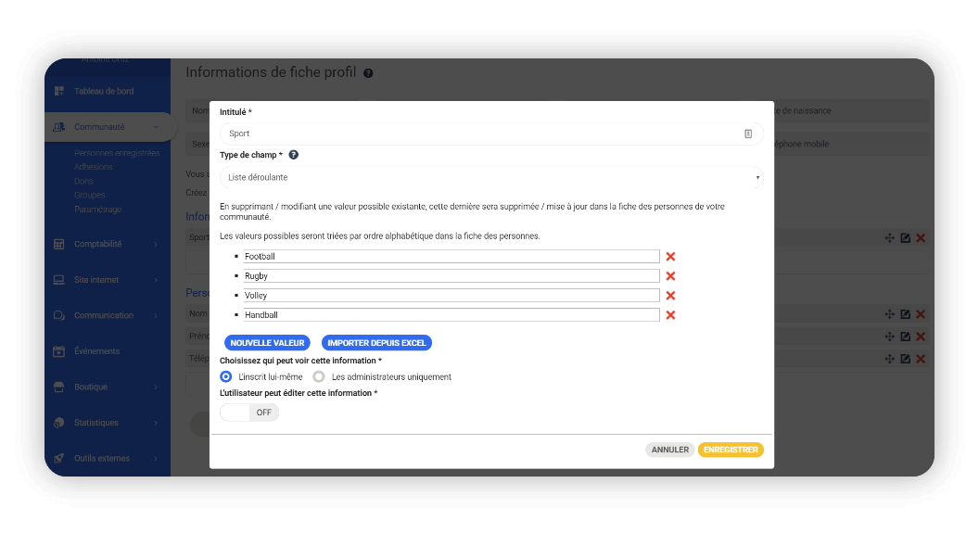Click the Handball value input
Viewport: 979px width, 534px height.
pyautogui.click(x=451, y=315)
